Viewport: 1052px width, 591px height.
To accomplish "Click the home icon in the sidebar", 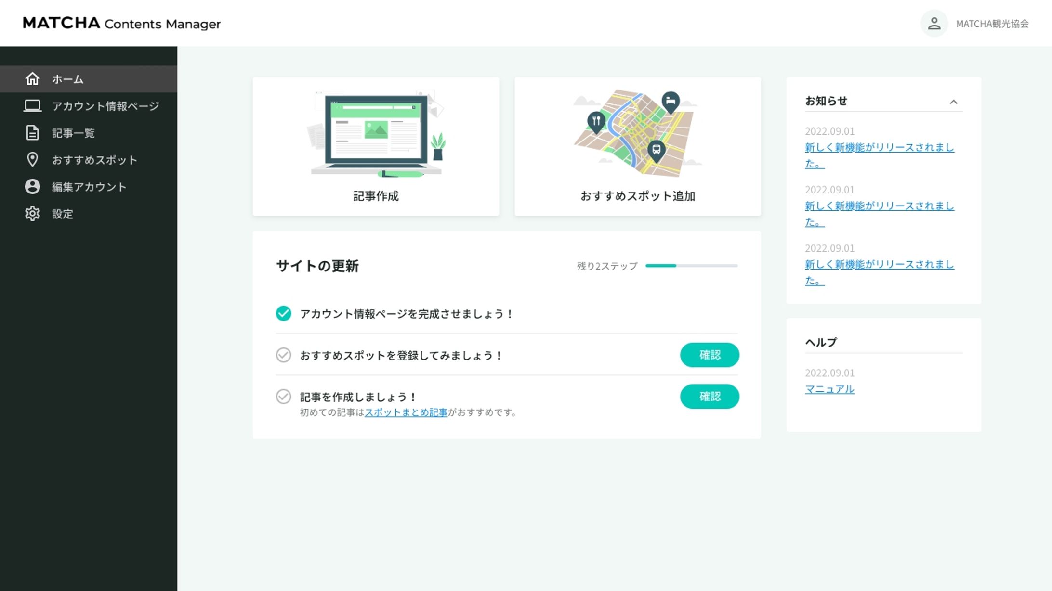I will click(x=32, y=78).
